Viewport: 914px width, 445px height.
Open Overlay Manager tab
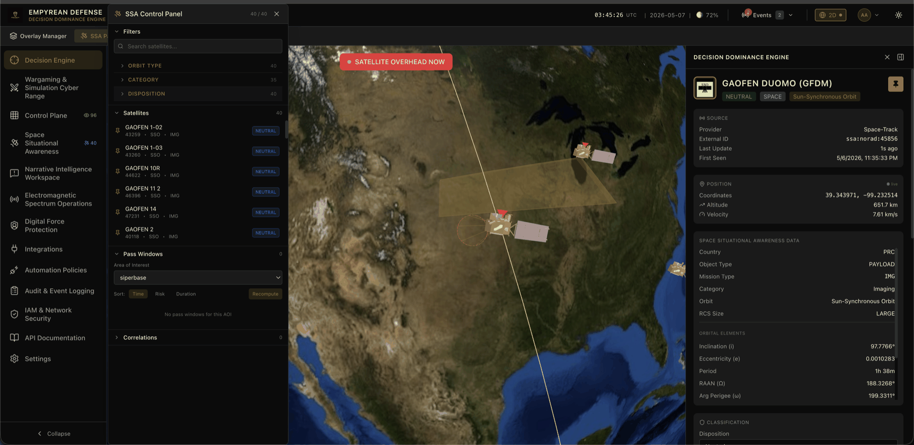point(38,36)
